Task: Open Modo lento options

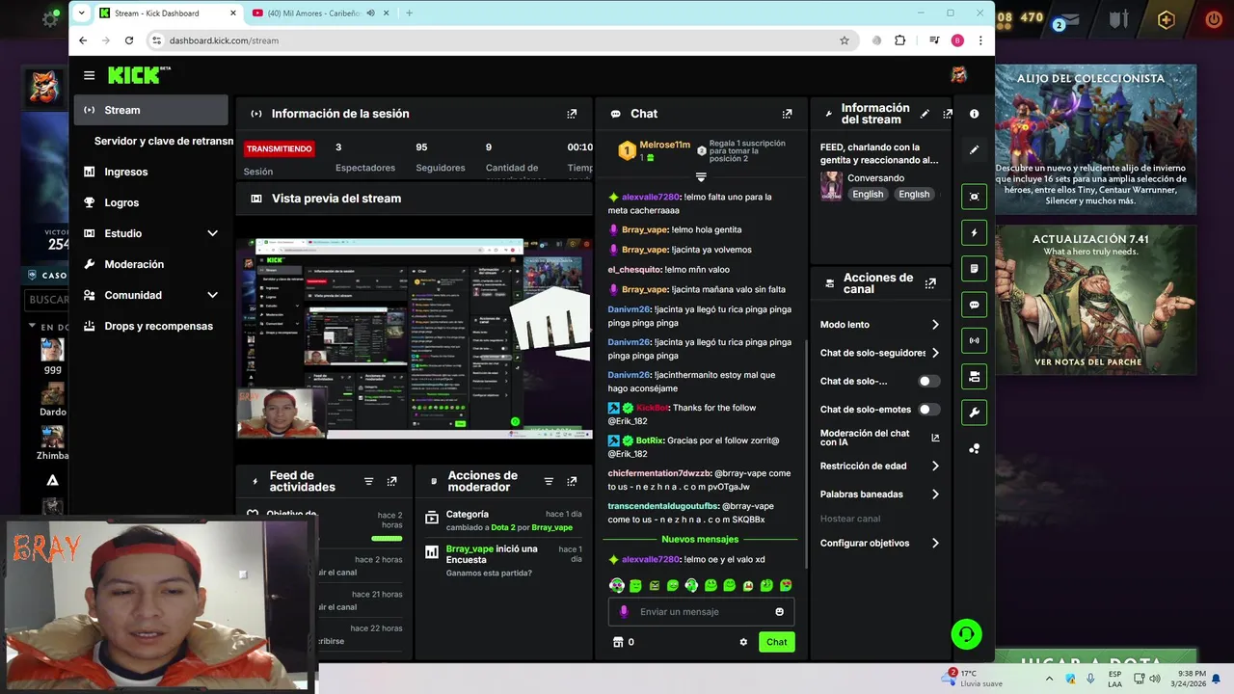Action: pos(879,325)
